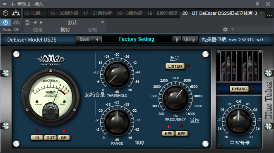The height and width of the screenshot is (153, 274).
Task: Click the LED above the BPF button
Action: [x=182, y=127]
